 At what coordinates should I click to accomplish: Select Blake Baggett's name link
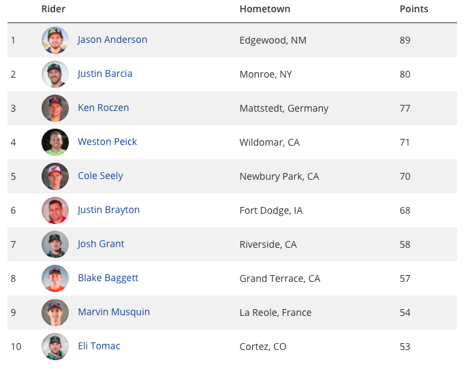tap(108, 278)
